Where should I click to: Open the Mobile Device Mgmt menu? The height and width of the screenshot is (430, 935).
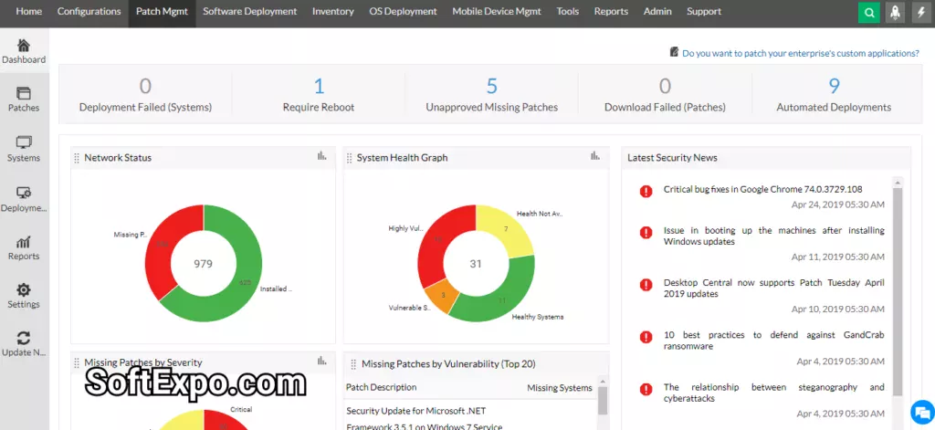497,11
